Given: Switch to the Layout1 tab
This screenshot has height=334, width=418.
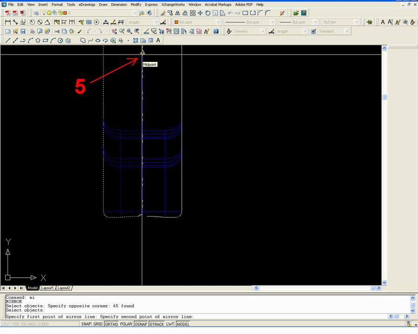Looking at the screenshot, I should (47, 287).
